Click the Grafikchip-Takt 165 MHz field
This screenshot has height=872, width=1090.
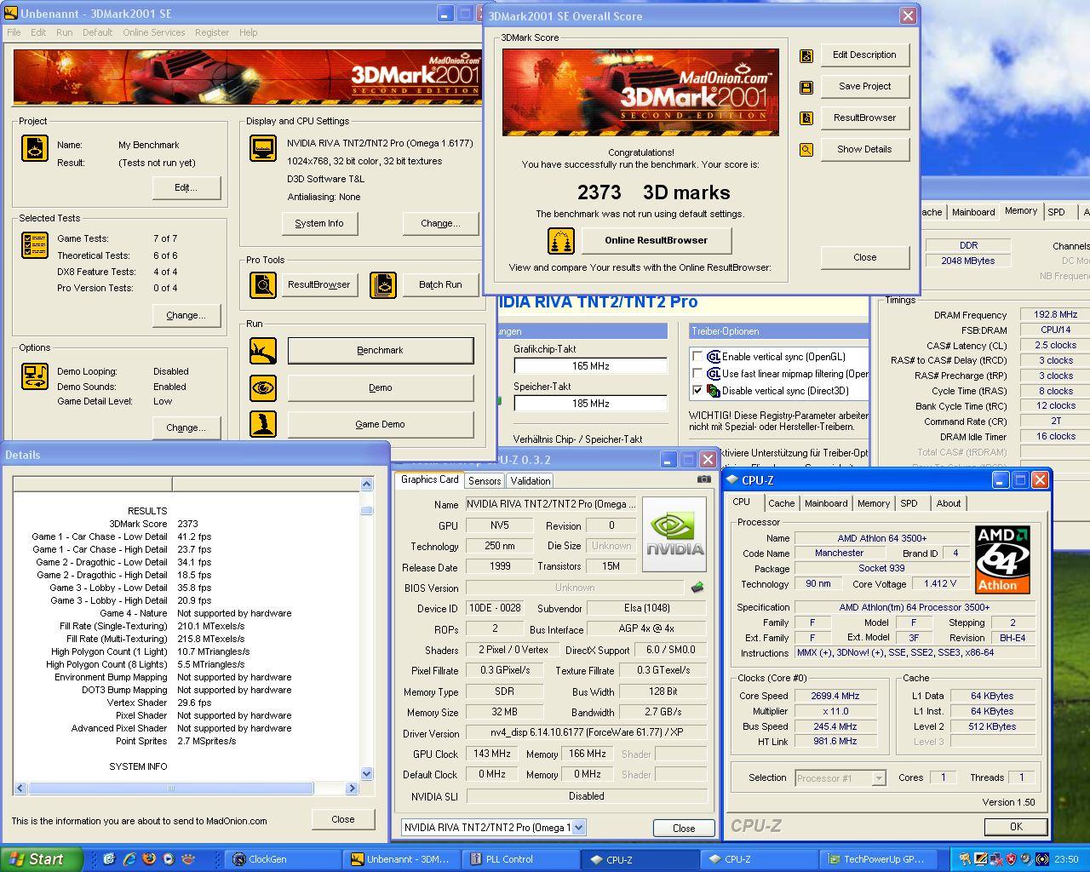coord(590,366)
